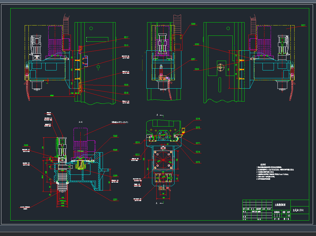Select part number 5208 callout
This screenshot has width=316, height=236.
click(193, 24)
